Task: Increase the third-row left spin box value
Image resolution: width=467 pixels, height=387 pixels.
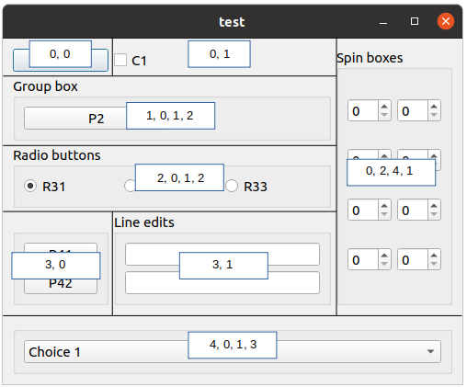Action: click(384, 205)
